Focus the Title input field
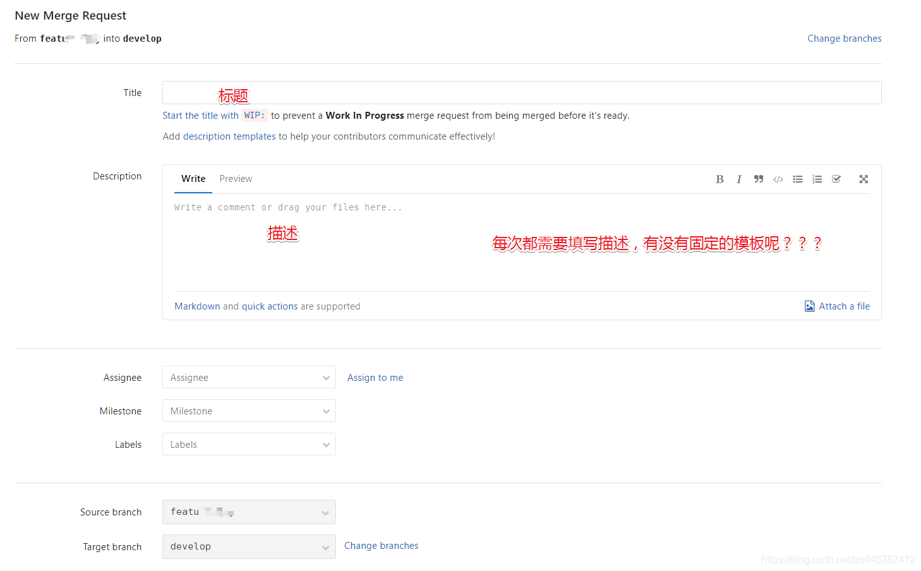The image size is (921, 571). pos(522,93)
